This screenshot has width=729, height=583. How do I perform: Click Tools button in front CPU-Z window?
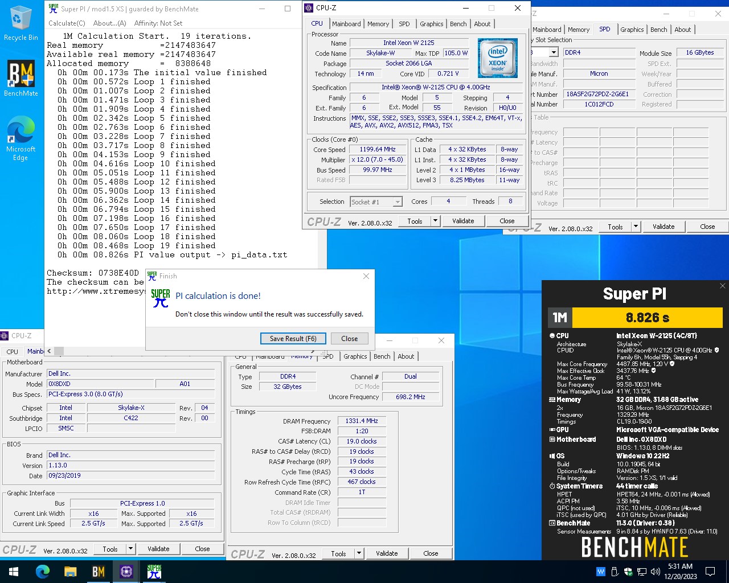[415, 221]
